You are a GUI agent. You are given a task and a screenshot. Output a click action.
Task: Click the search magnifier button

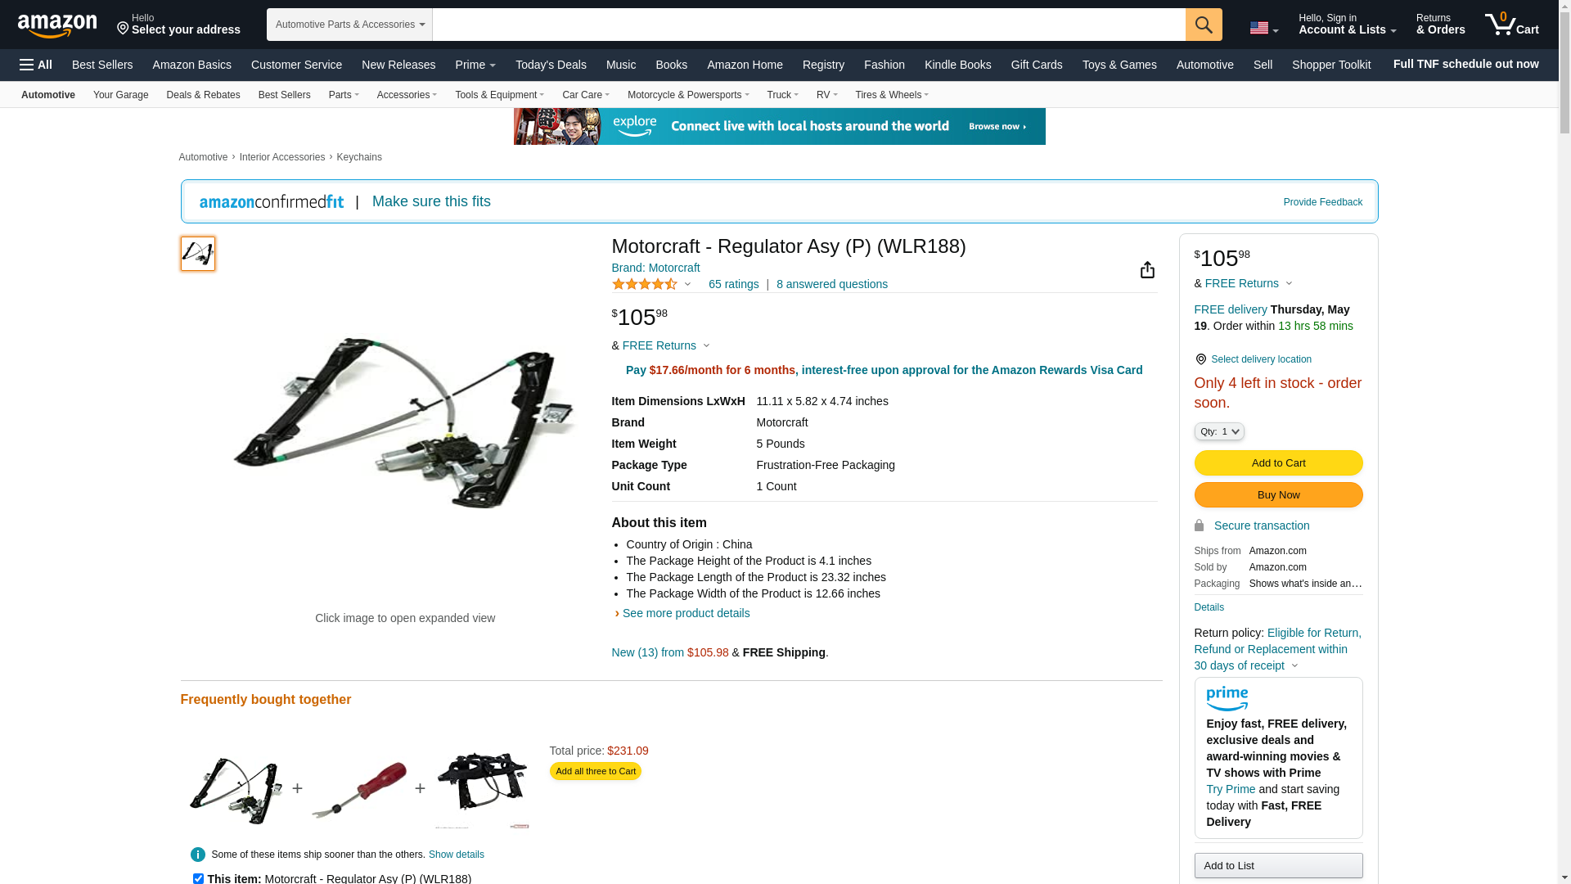pyautogui.click(x=1204, y=25)
